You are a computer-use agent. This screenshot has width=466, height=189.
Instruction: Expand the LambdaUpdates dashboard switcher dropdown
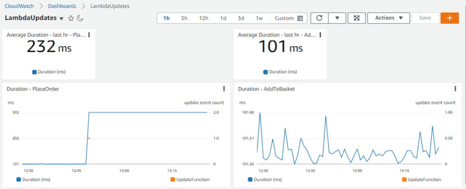coord(61,19)
